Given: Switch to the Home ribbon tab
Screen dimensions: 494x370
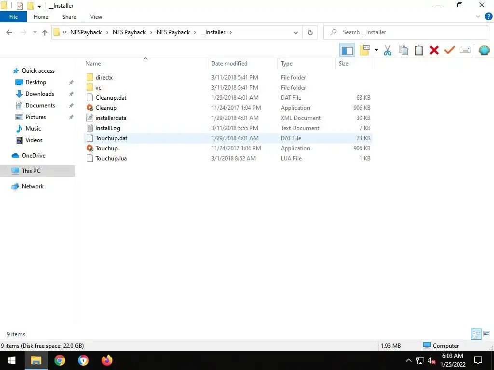Looking at the screenshot, I should 41,17.
